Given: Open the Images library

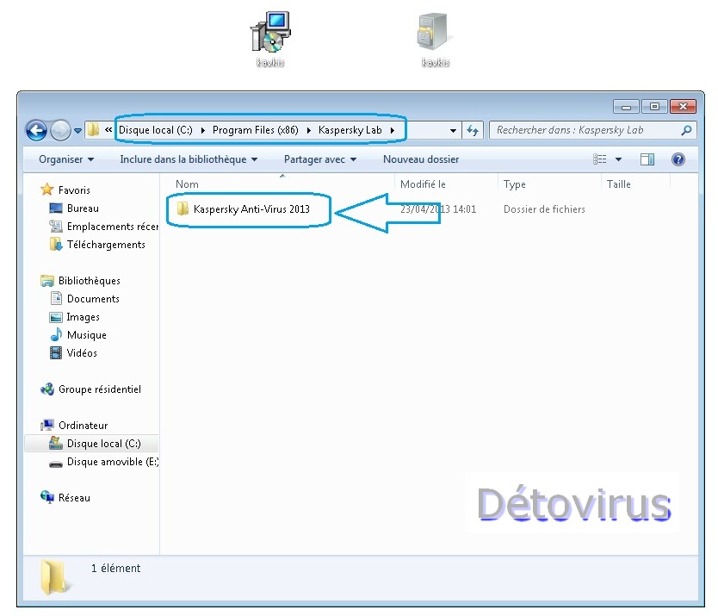Looking at the screenshot, I should click(83, 317).
